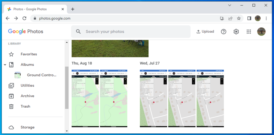Open second Wed, Jul 27 screenshot

coord(182,99)
